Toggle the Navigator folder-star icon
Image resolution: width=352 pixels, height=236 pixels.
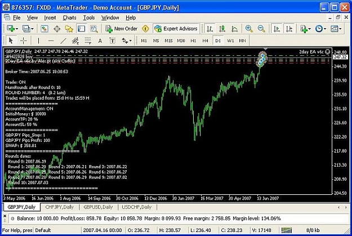[x=69, y=29]
